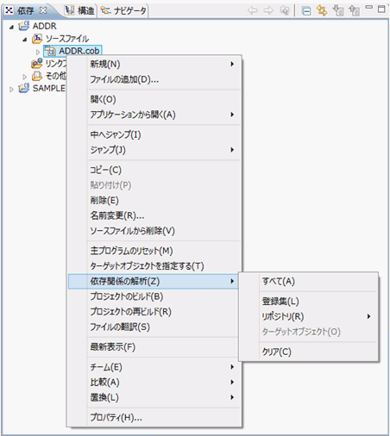390x436 pixels.
Task: Switch to the ナビゲータ tab
Action: (x=123, y=10)
